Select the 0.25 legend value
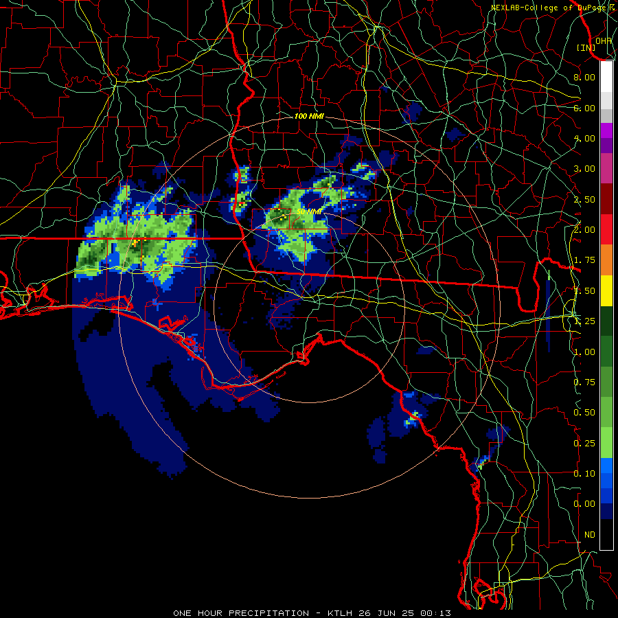The height and width of the screenshot is (618, 618). [x=584, y=444]
